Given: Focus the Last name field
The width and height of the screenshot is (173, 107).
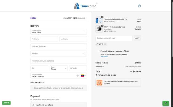Looking at the screenshot, I should [73, 39].
